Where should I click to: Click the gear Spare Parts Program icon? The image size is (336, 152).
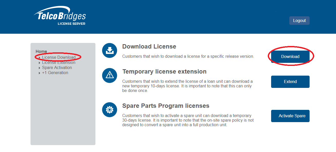(110, 110)
